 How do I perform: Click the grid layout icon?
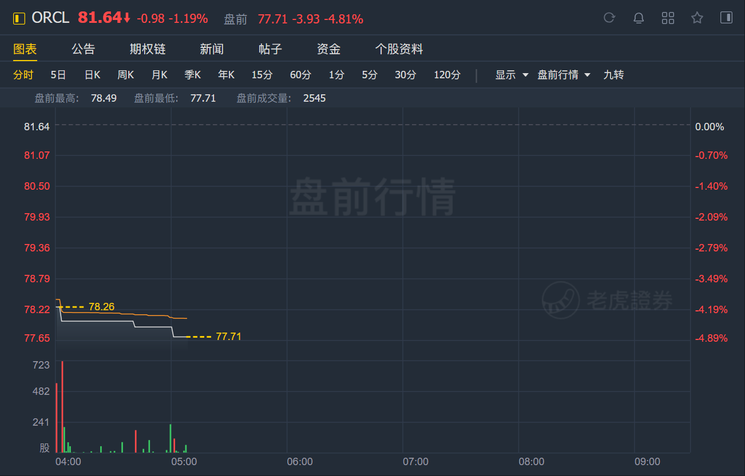coord(668,18)
